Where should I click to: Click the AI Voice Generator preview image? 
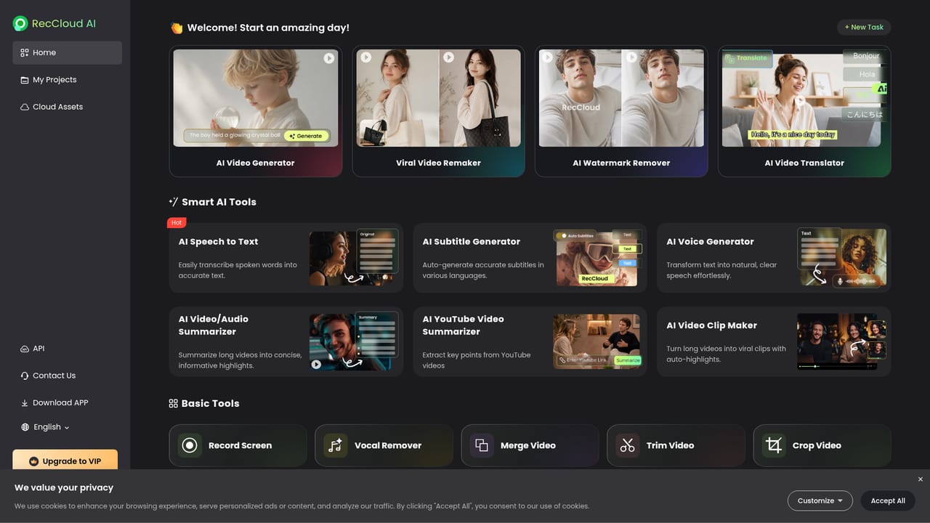point(842,257)
